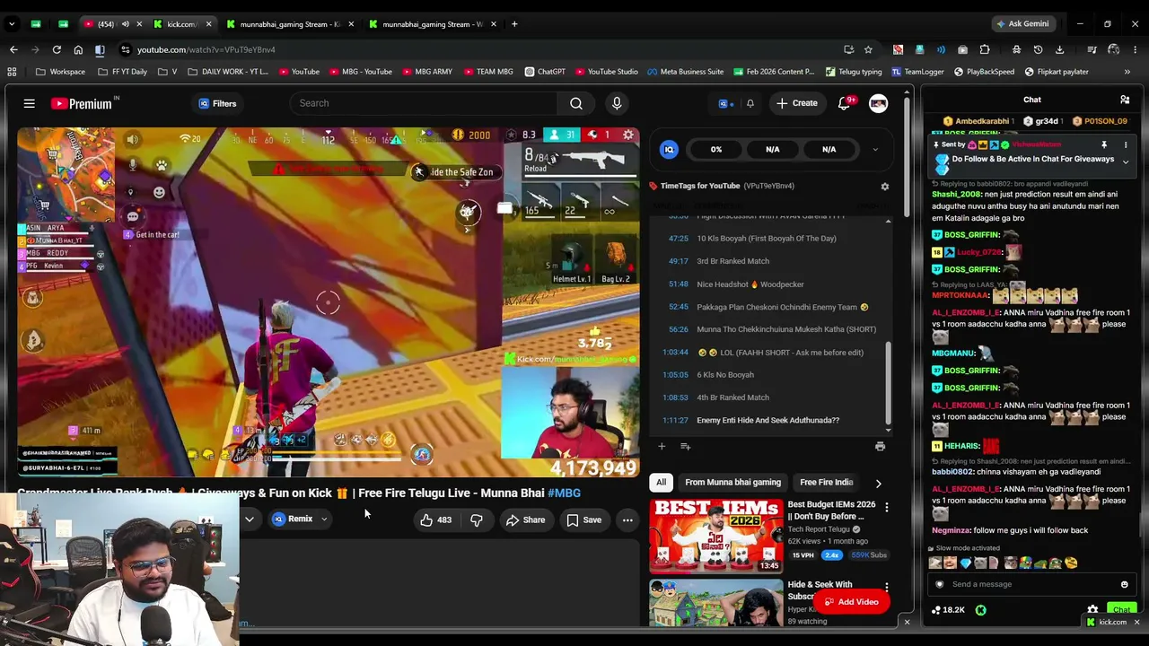Print the timetags list
This screenshot has width=1149, height=646.
tap(880, 446)
